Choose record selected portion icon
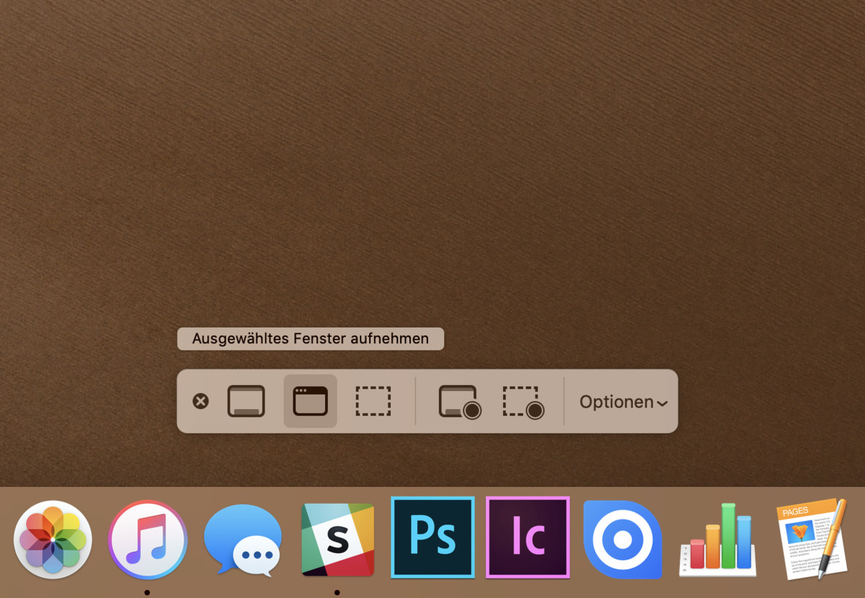Screen dimensions: 865x598 (523, 402)
